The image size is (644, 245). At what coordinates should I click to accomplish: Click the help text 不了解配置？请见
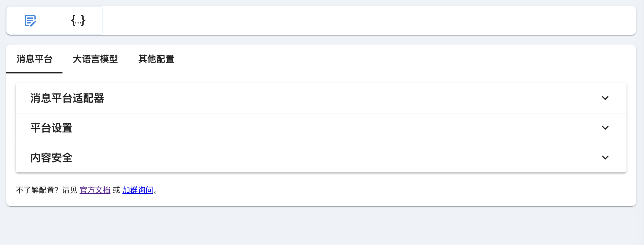pyautogui.click(x=47, y=190)
